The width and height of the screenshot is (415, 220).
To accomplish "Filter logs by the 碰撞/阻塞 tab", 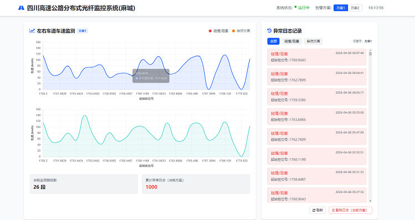I will 292,41.
